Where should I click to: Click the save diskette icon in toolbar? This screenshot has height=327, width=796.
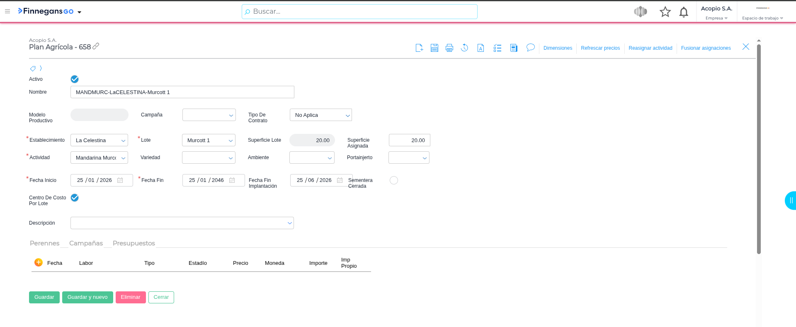point(434,48)
